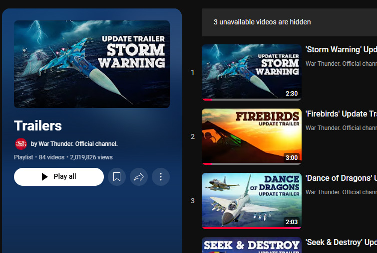Click the 2:30 duration badge
The width and height of the screenshot is (377, 253).
click(x=292, y=94)
